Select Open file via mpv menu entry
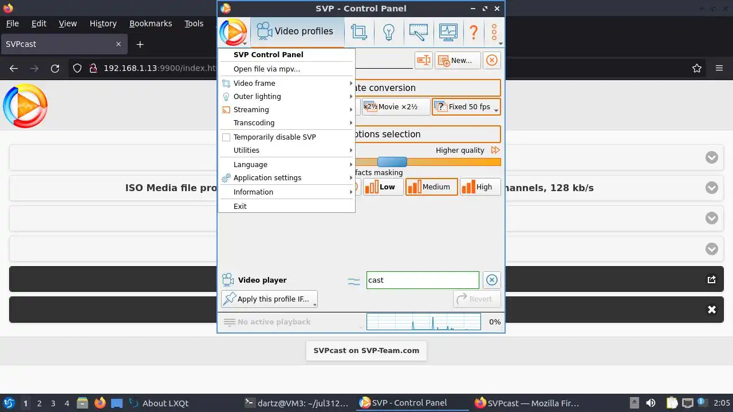733x412 pixels. [286, 69]
